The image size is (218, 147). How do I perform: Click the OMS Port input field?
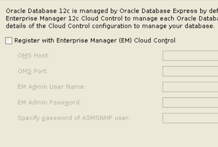(190, 71)
